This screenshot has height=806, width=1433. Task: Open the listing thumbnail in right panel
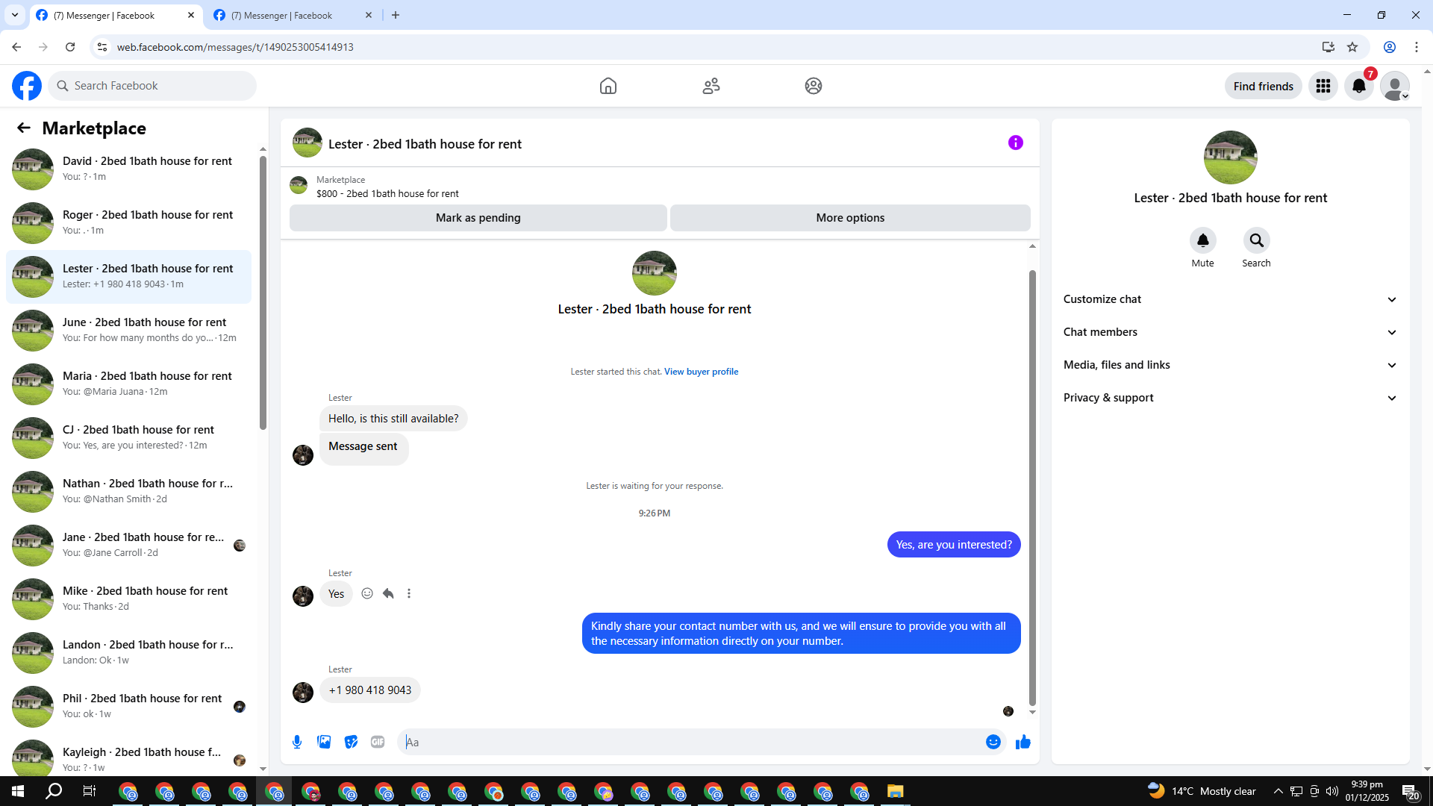1231,157
